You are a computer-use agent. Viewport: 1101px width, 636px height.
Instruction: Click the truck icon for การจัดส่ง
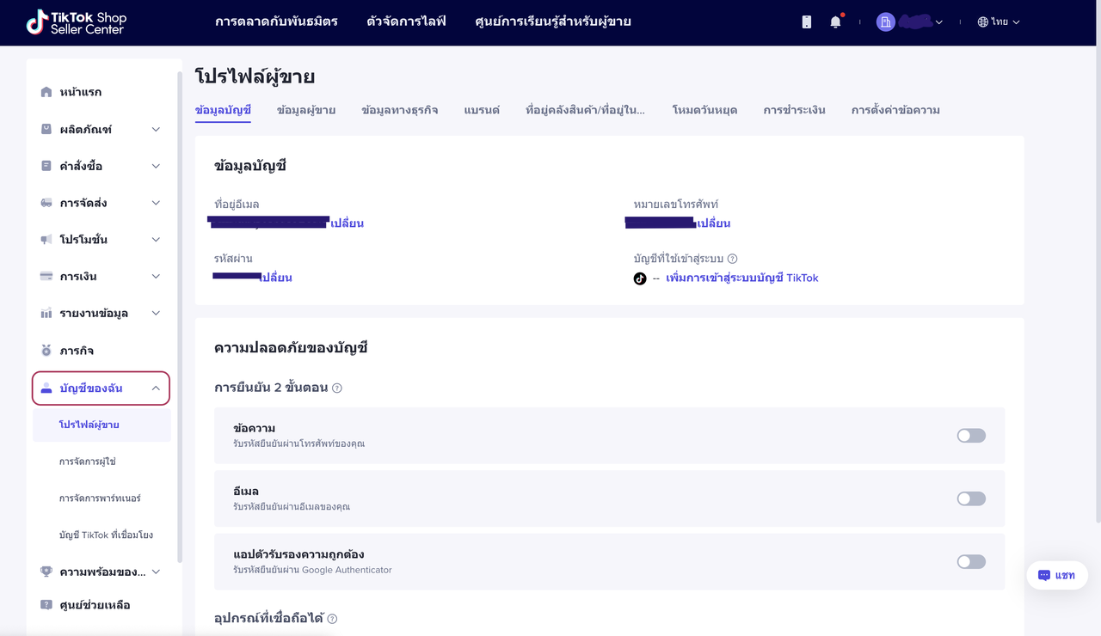click(x=46, y=203)
